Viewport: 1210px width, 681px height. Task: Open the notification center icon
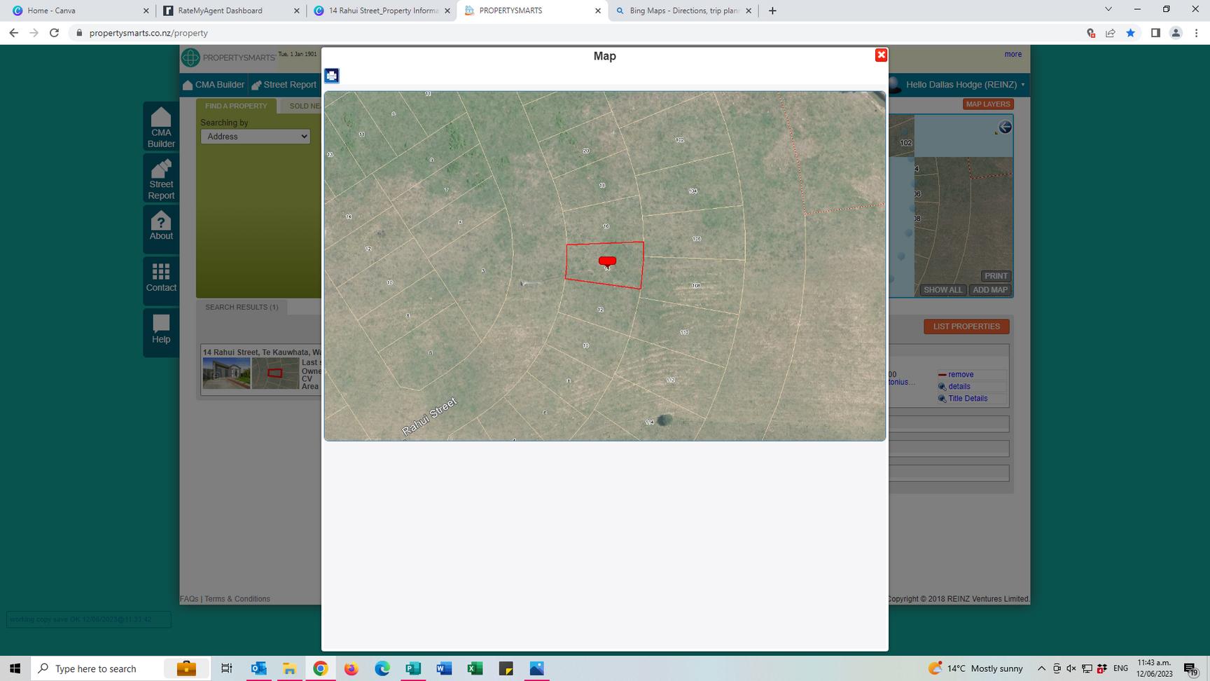click(x=1190, y=669)
